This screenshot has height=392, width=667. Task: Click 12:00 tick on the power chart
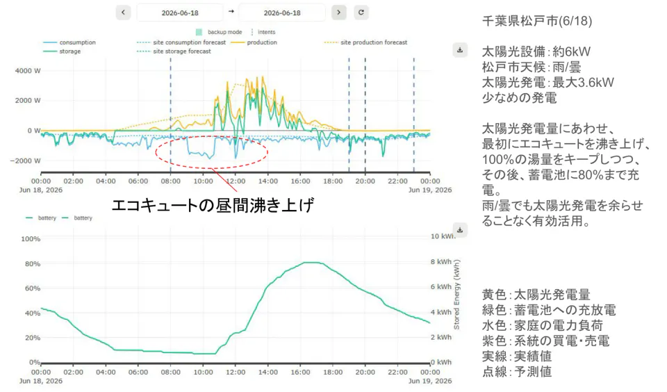pyautogui.click(x=236, y=181)
